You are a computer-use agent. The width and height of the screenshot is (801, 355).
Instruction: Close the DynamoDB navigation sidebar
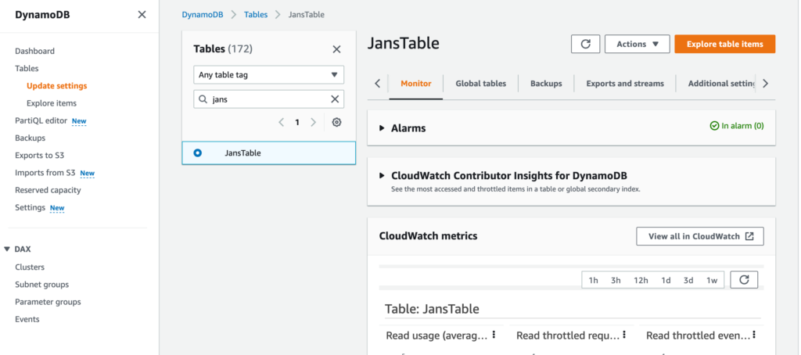(142, 15)
